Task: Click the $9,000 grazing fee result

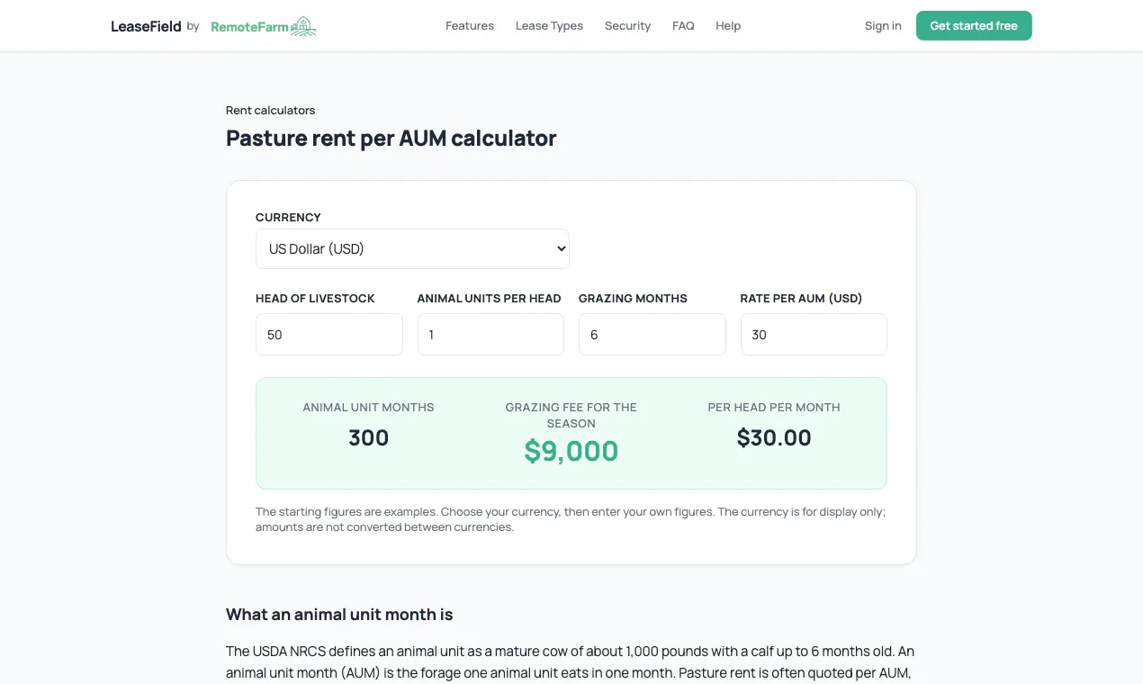Action: click(x=571, y=451)
